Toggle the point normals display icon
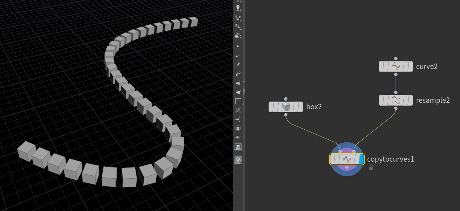The image size is (460, 211). click(x=238, y=56)
